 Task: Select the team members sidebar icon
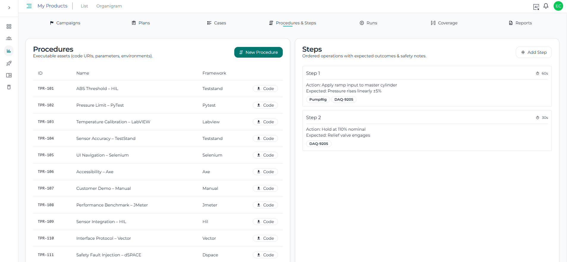point(9,39)
